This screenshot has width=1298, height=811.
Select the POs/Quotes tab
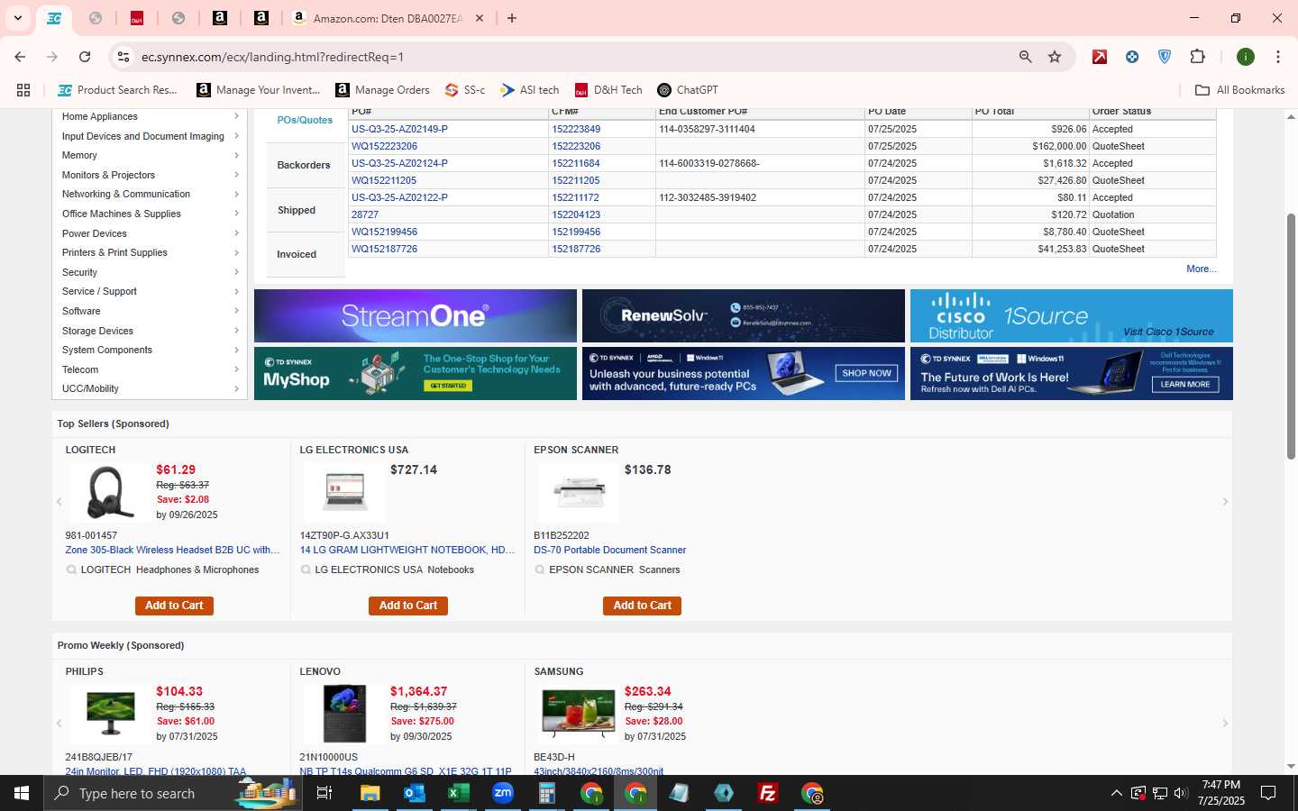coord(305,120)
